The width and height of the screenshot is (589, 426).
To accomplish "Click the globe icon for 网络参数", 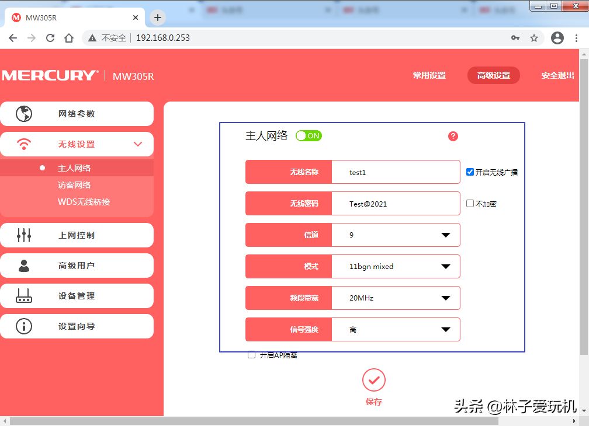I will click(24, 114).
